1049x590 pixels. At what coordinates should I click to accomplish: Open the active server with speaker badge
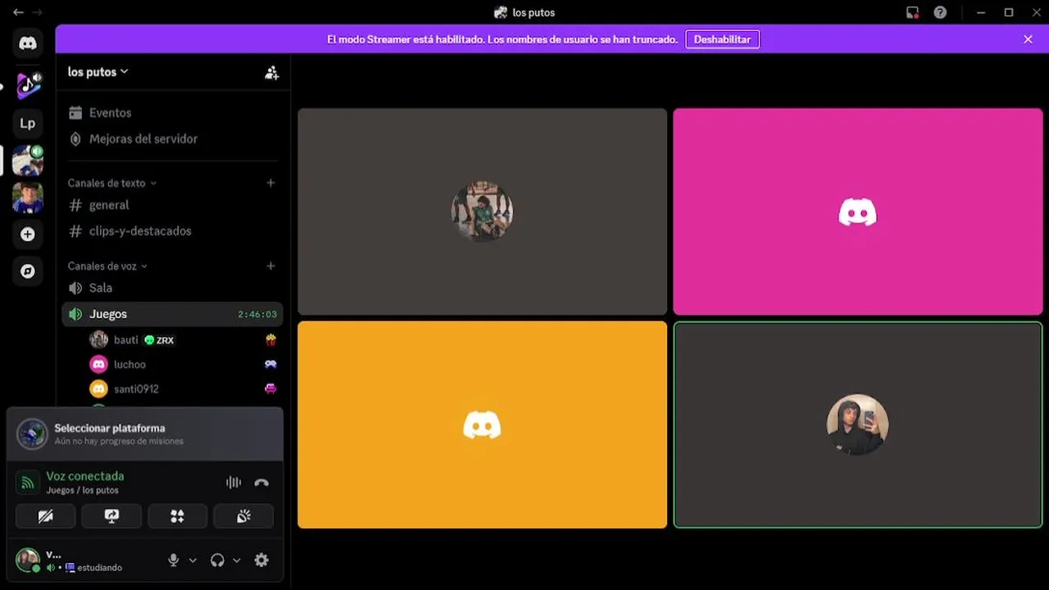pos(28,161)
